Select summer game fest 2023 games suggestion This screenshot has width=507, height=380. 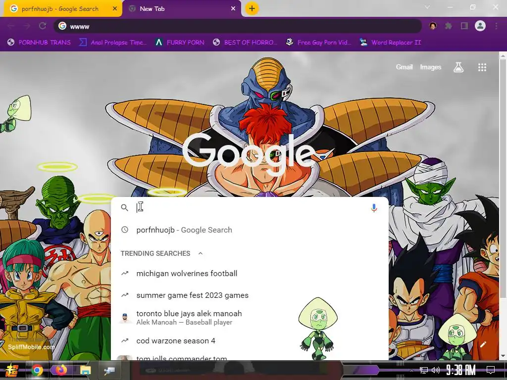click(x=250, y=295)
